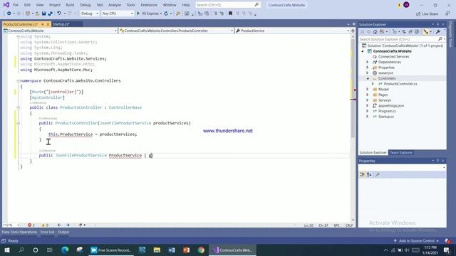Click the Save All toolbar icon
Viewport: 456px width, 256px height.
tap(51, 14)
